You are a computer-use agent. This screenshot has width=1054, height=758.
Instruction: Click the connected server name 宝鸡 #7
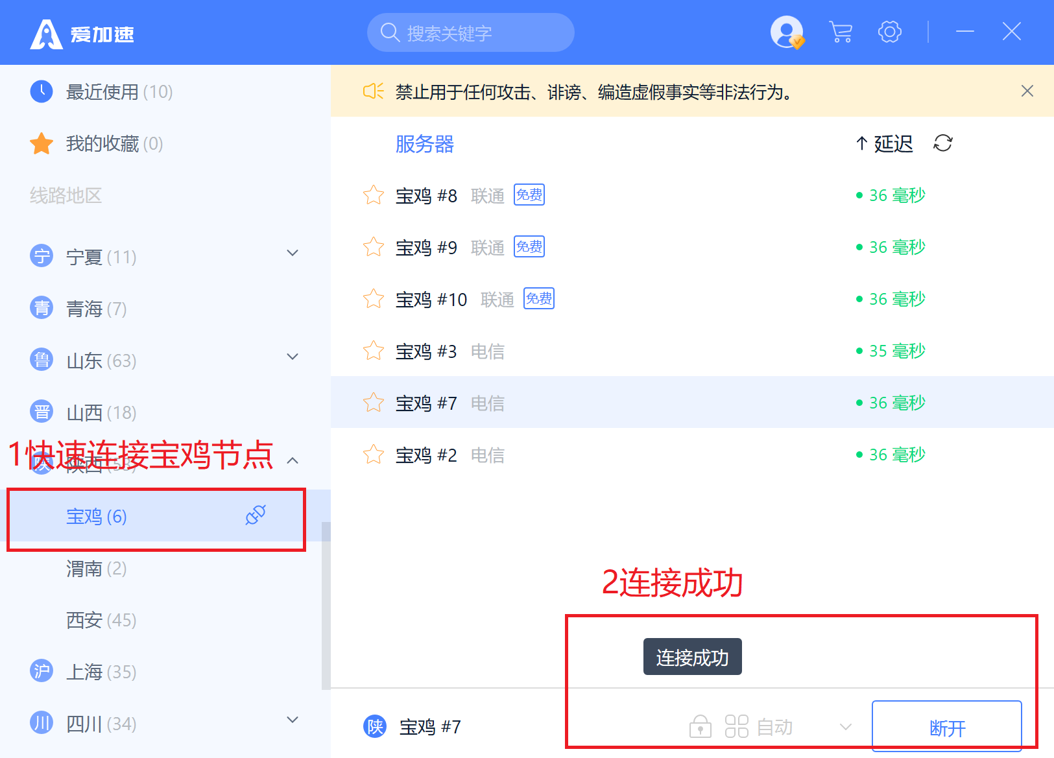click(x=430, y=727)
